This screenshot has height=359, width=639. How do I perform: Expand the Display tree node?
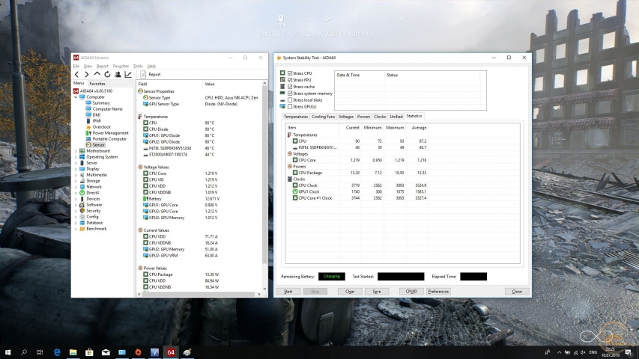coord(76,169)
